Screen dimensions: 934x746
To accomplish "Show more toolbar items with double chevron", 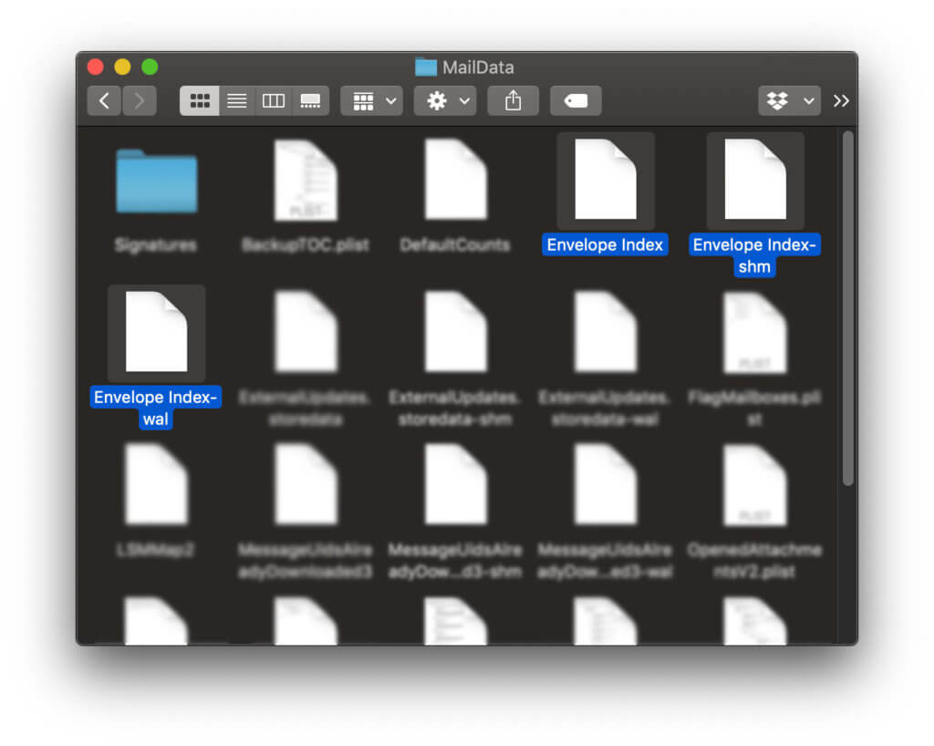I will [841, 100].
